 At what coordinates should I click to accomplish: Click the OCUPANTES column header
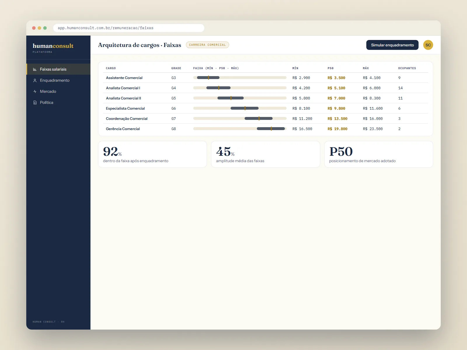407,68
